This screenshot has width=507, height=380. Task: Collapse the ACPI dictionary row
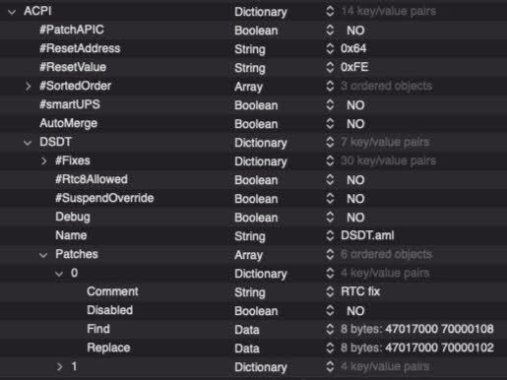click(12, 12)
